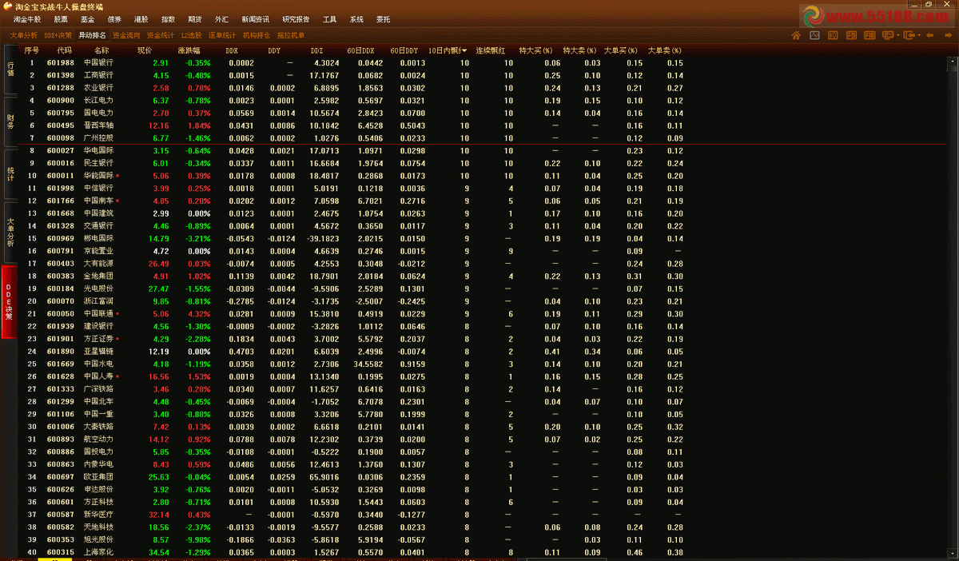
Task: Select the 异动排名 sub-tab
Action: click(92, 35)
